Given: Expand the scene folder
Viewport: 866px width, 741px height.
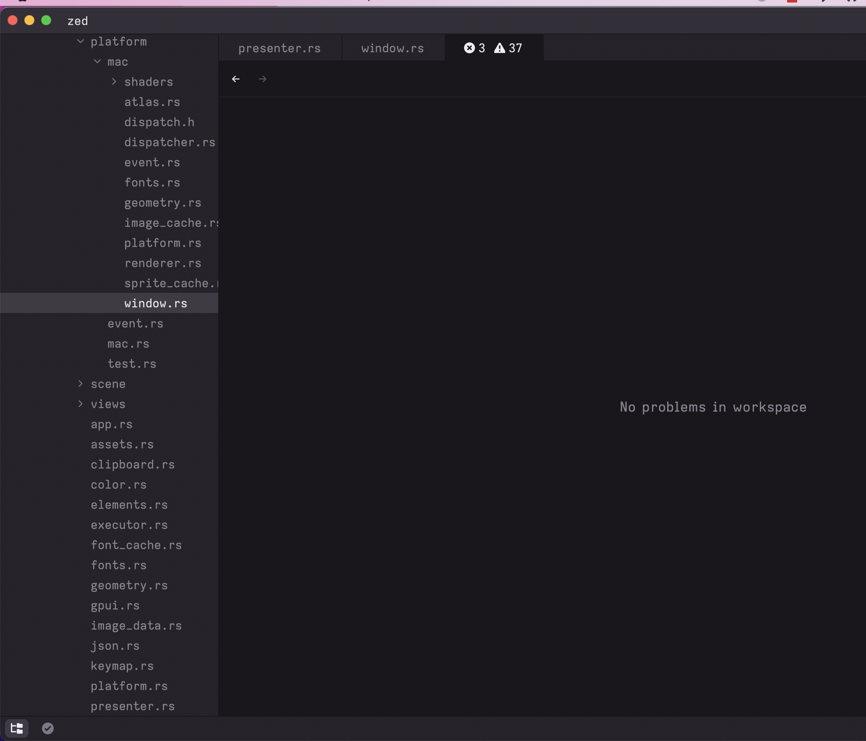Looking at the screenshot, I should point(81,384).
